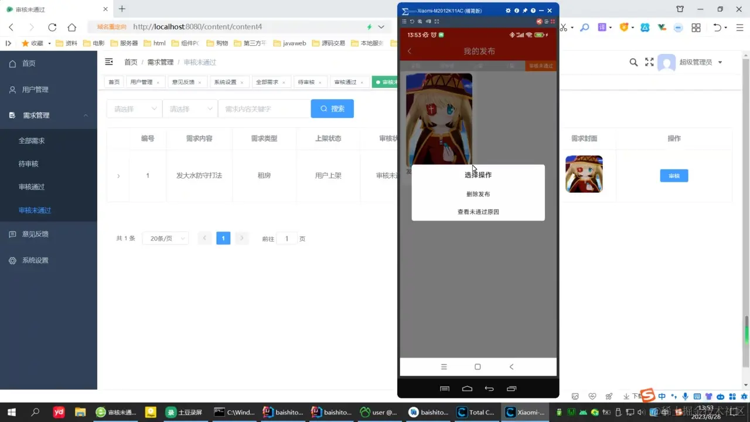Open the 收藏 favorites dropdown arrow
Viewport: 750px width, 422px height.
[x=49, y=43]
